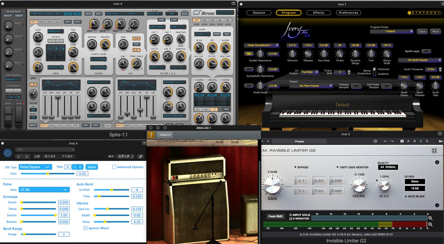Click the fullscreen icon in Invisible Limiter G2
444x244 pixels.
pyautogui.click(x=434, y=151)
